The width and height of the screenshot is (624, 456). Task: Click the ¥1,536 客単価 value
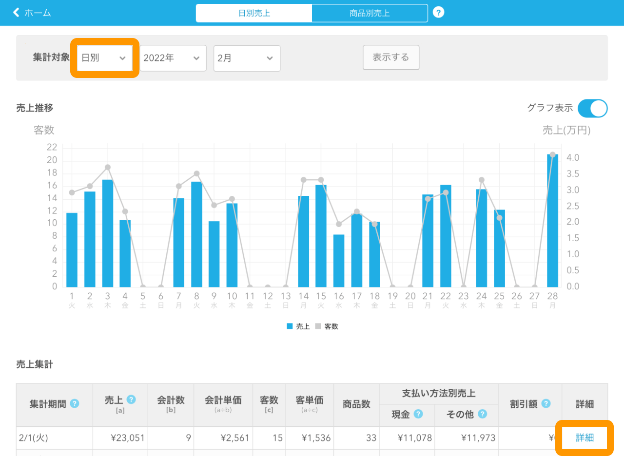coord(316,438)
